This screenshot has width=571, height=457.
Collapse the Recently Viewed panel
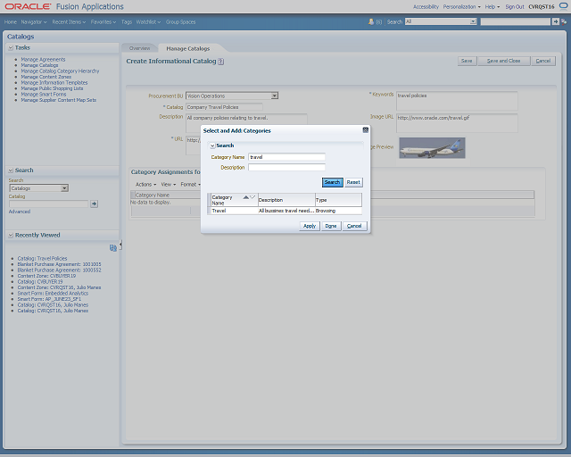tap(11, 235)
